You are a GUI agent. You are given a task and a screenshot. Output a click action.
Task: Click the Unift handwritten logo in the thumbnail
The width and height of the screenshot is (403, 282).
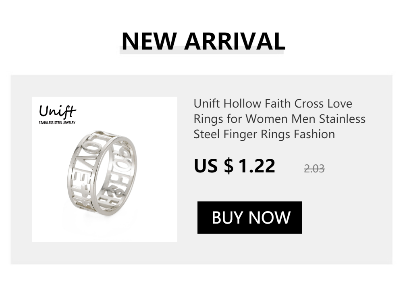58,111
